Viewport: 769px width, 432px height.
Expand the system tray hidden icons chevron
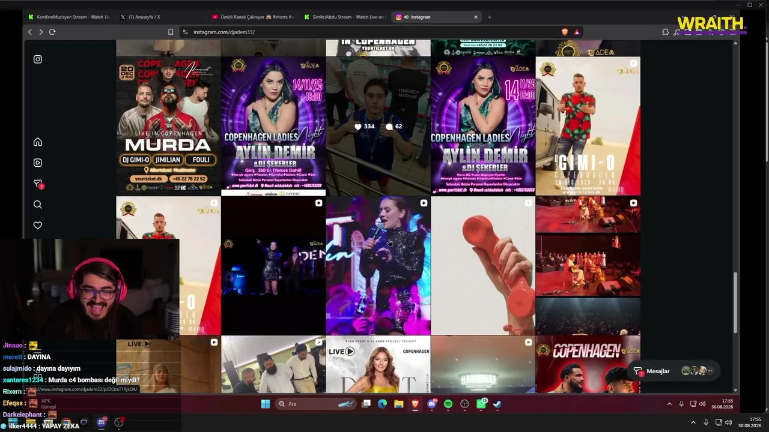(669, 404)
